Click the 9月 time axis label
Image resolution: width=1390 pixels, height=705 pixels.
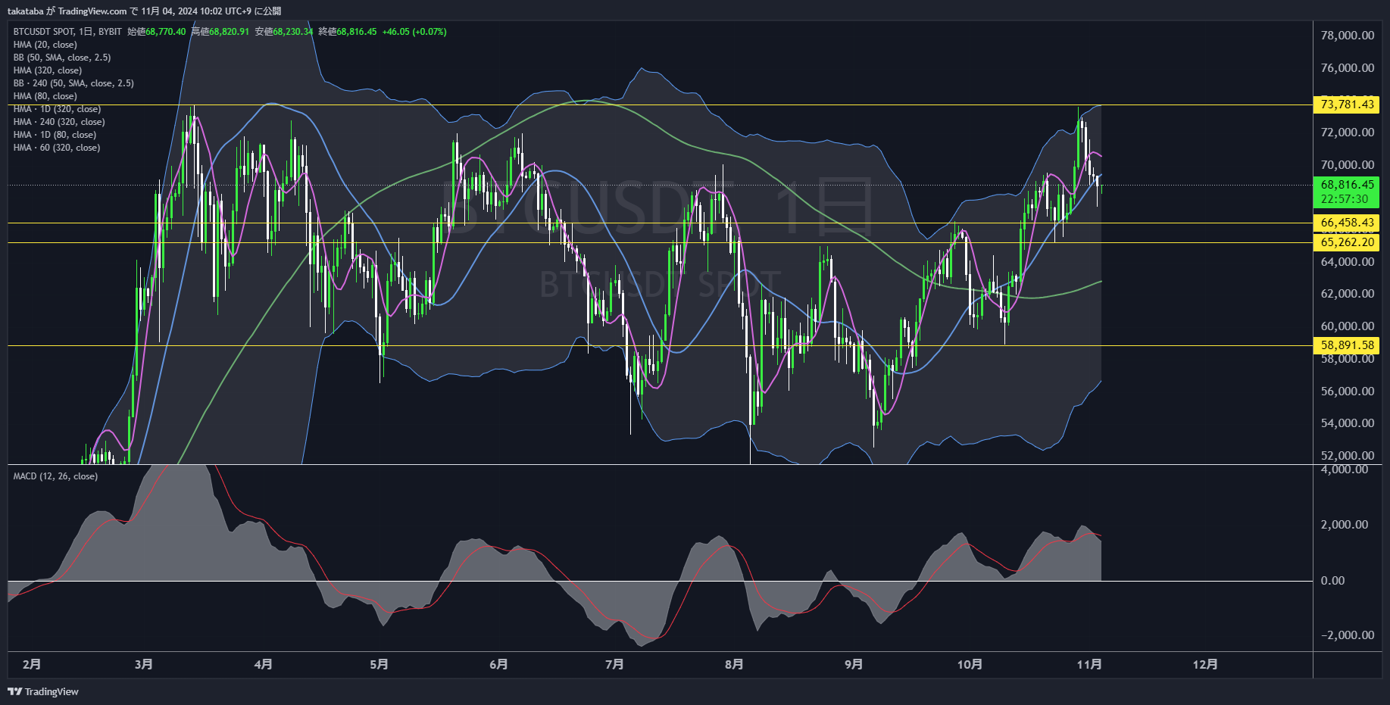coord(854,664)
